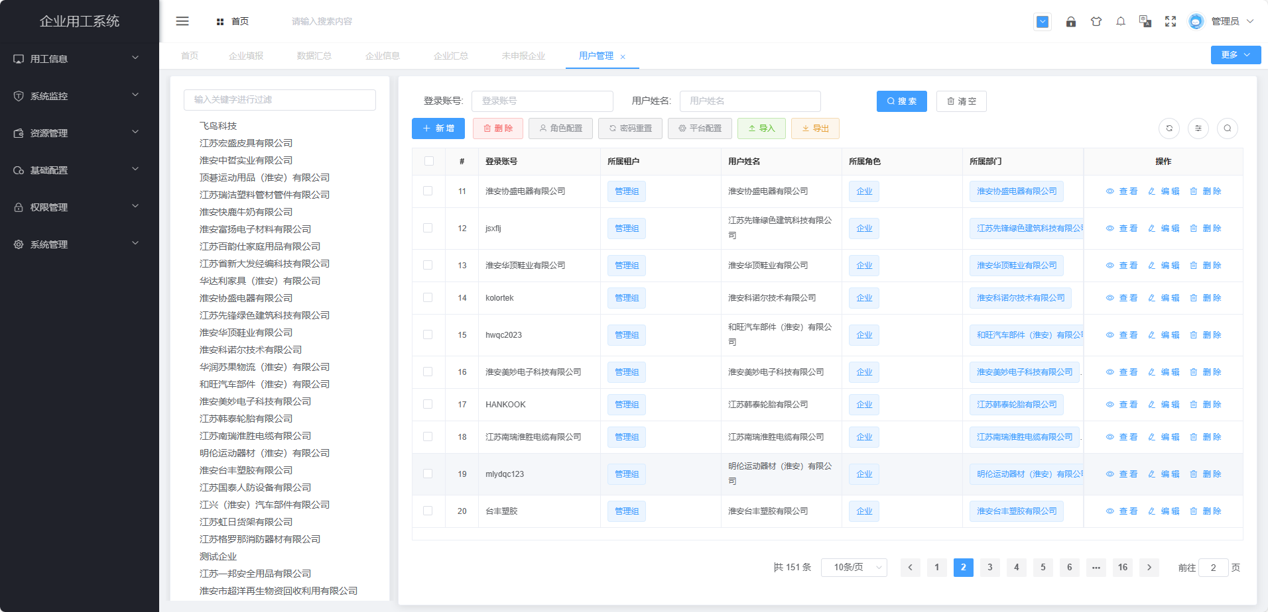Viewport: 1268px width, 612px height.
Task: Switch to the 企业填报 tab
Action: point(246,56)
